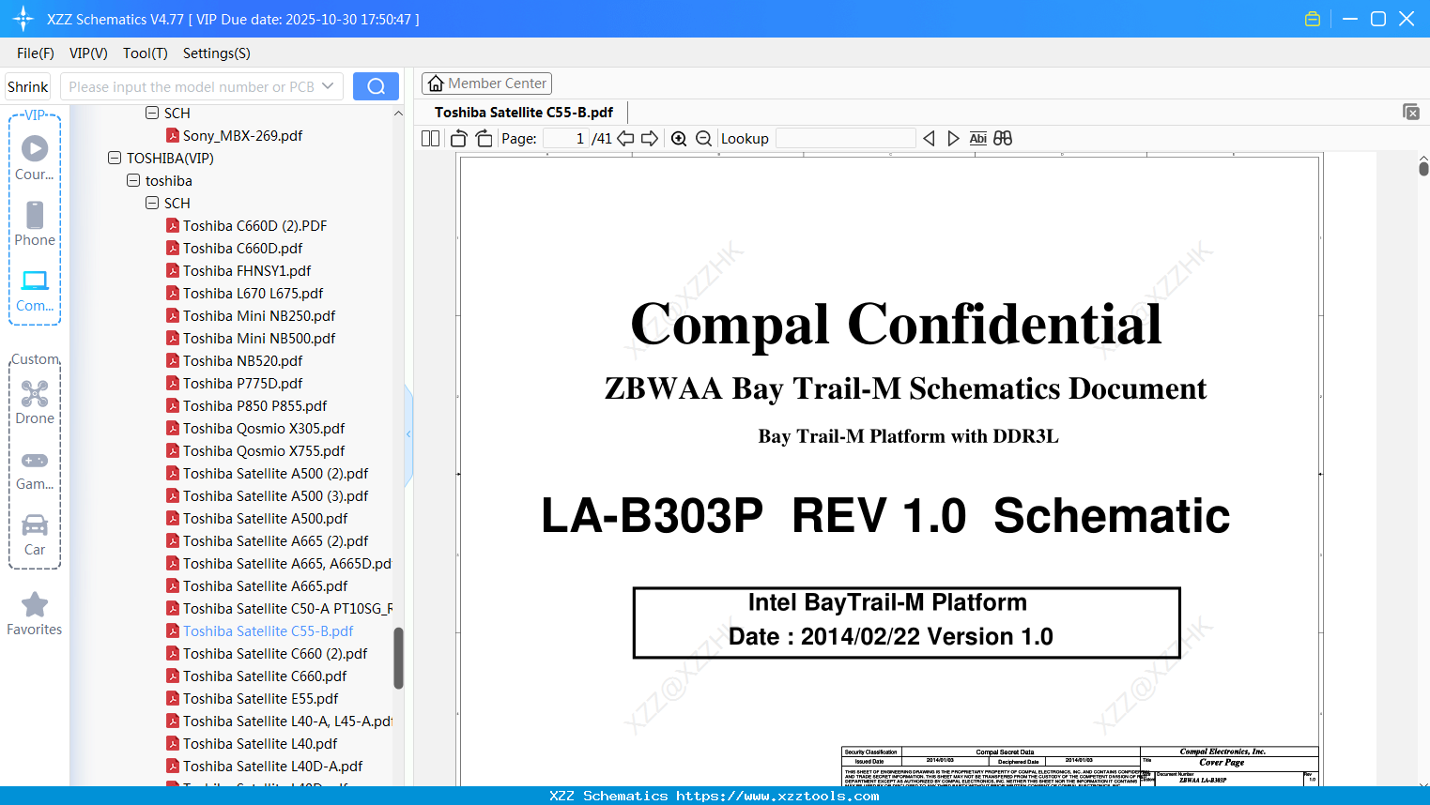Open Toshiba P850 P855.pdf
The image size is (1430, 805).
(x=254, y=405)
